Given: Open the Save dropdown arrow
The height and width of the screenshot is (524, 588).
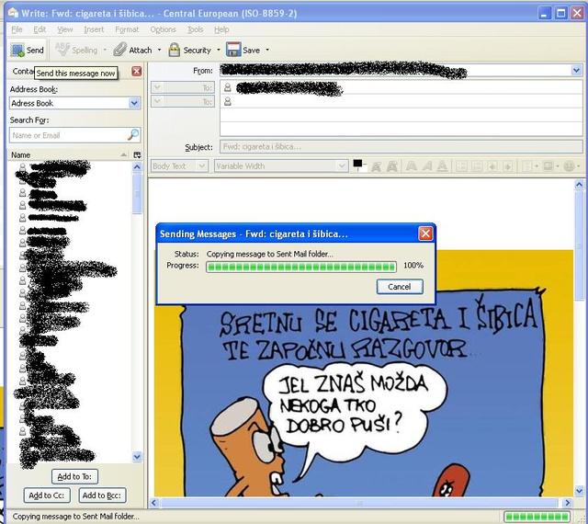Looking at the screenshot, I should [x=267, y=50].
